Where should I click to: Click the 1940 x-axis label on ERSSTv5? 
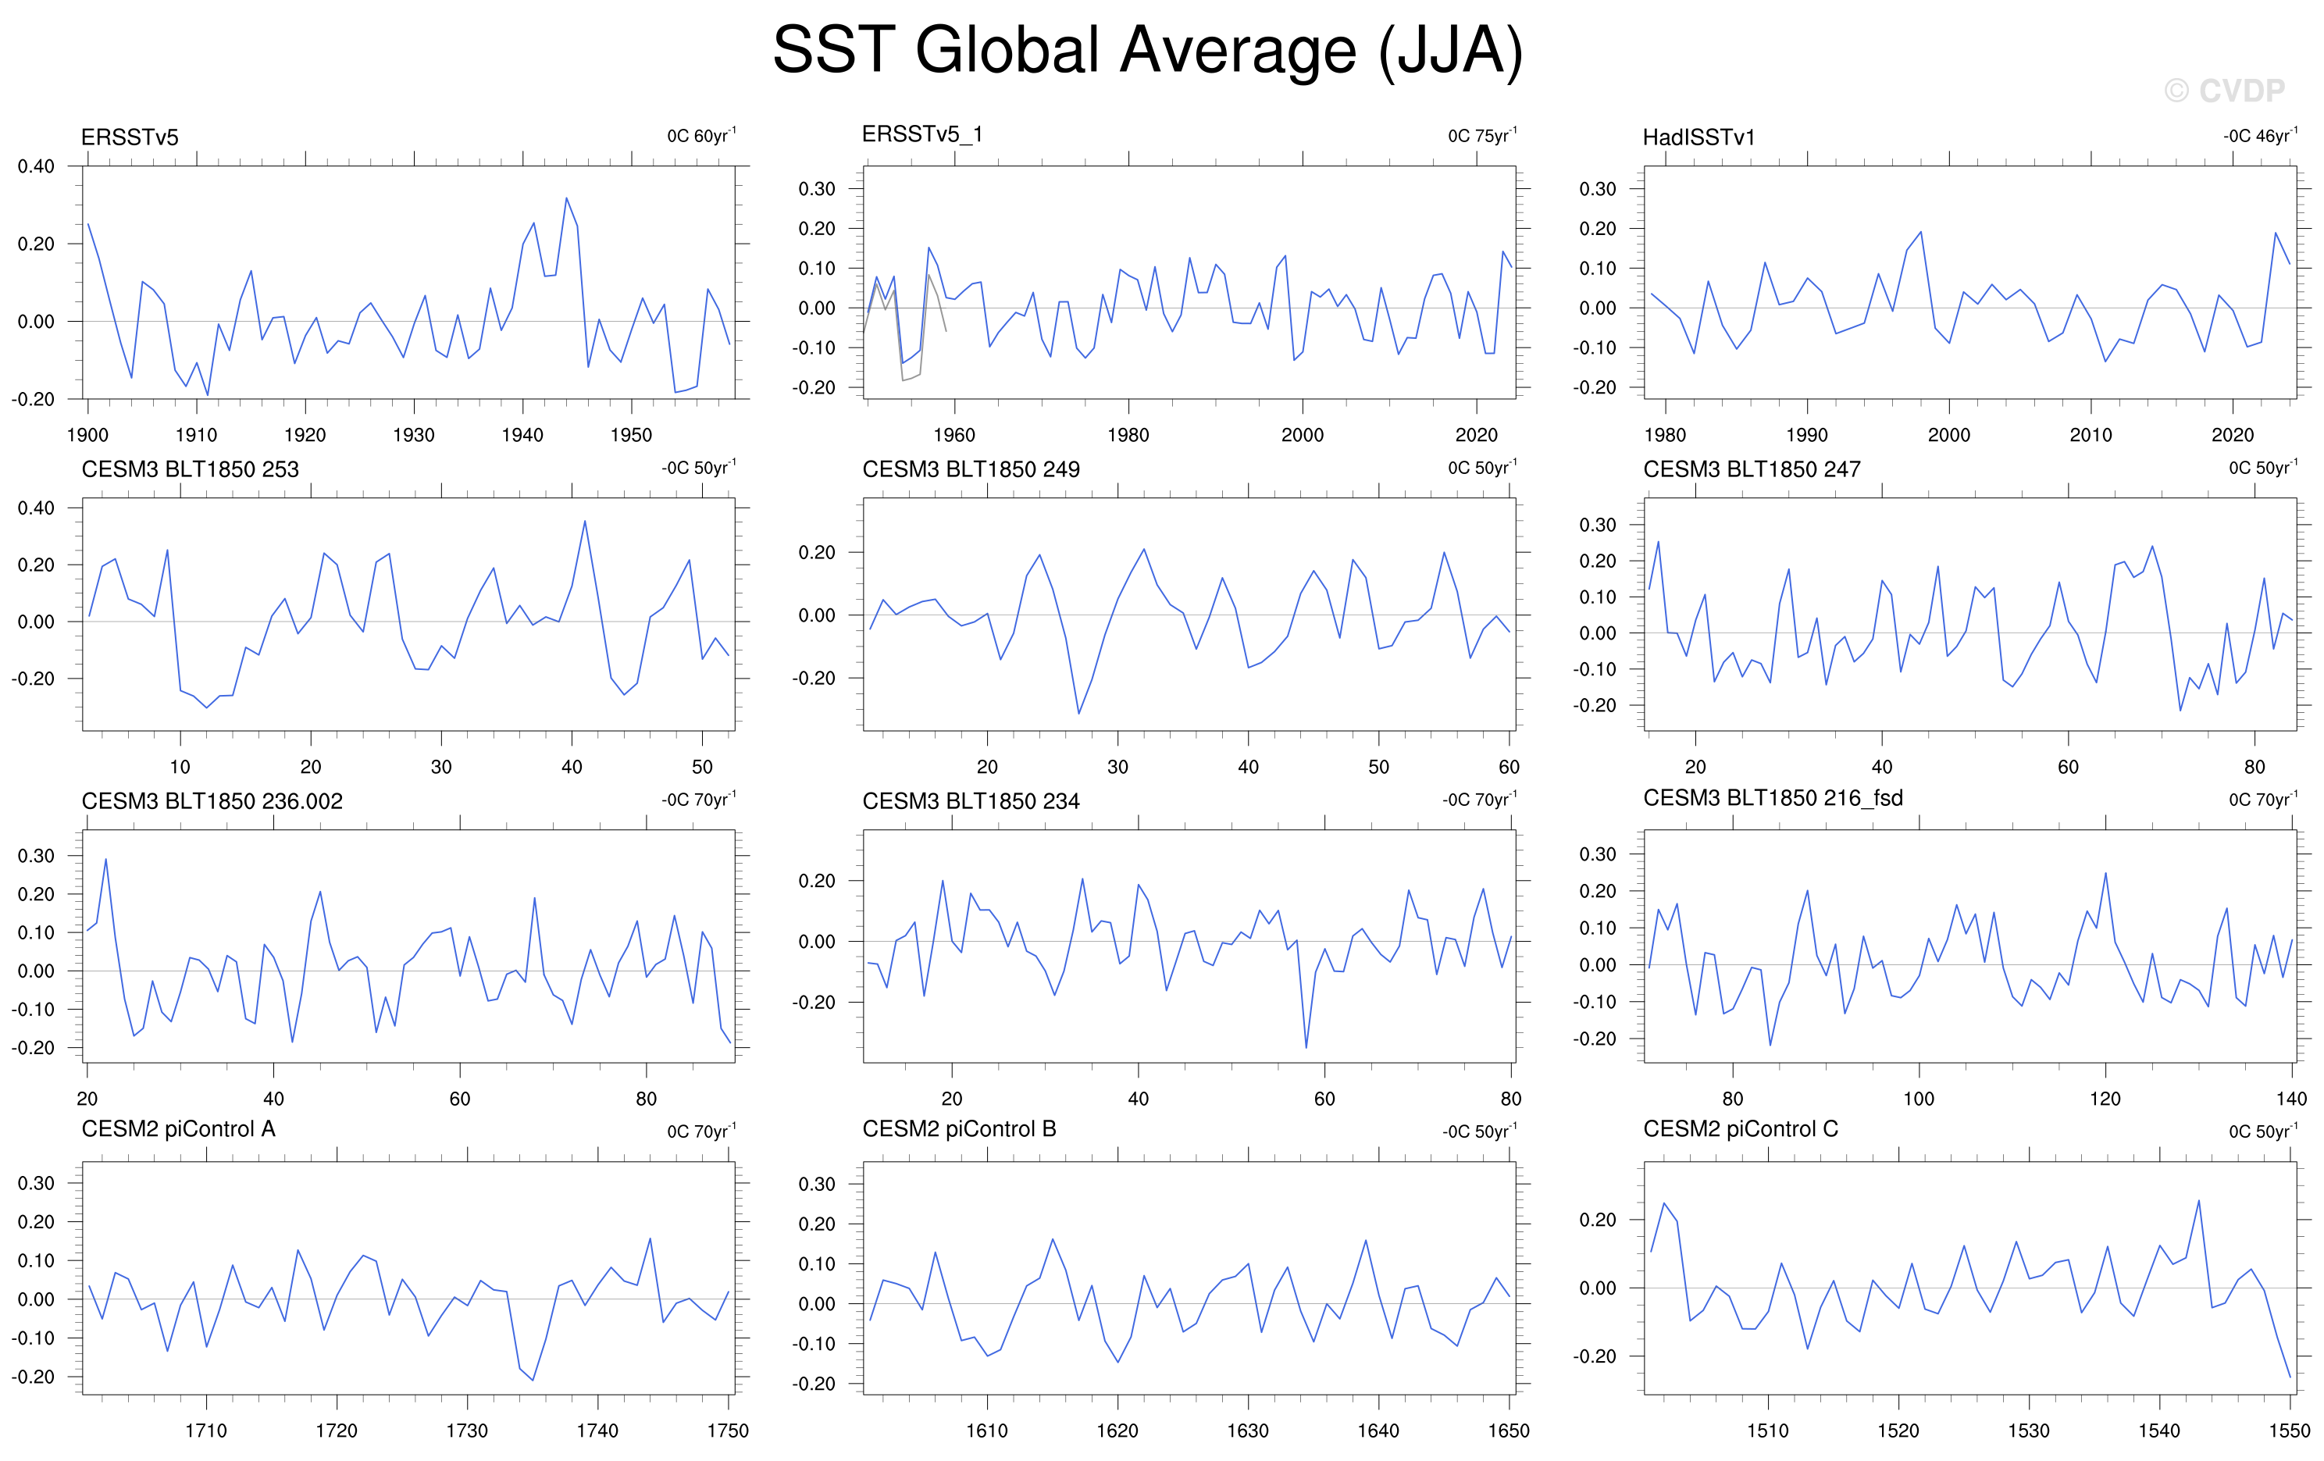tap(522, 435)
